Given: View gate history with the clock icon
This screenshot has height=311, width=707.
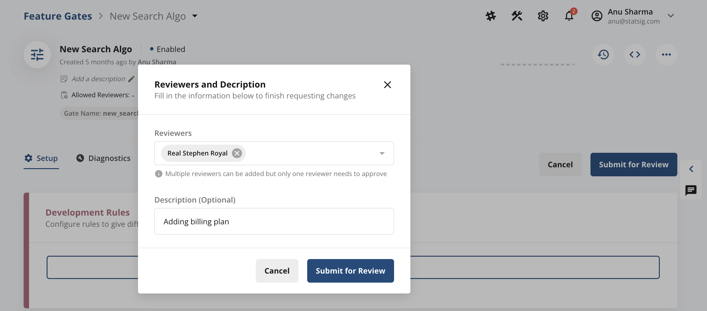Looking at the screenshot, I should (x=603, y=55).
